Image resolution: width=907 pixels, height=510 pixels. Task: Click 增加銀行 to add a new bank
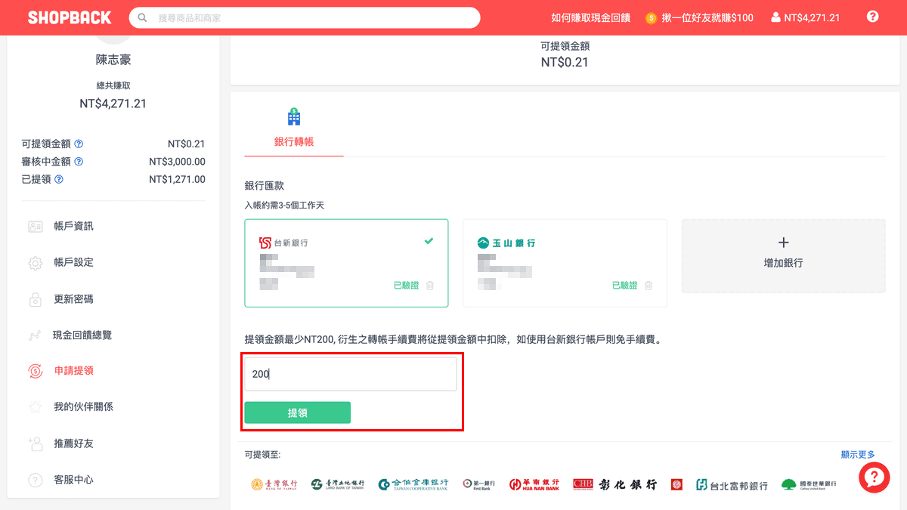click(x=783, y=255)
